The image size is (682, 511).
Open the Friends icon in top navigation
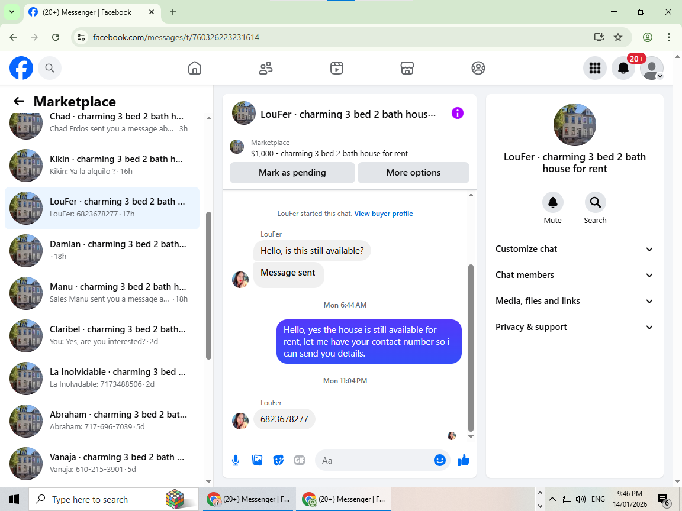tap(266, 68)
